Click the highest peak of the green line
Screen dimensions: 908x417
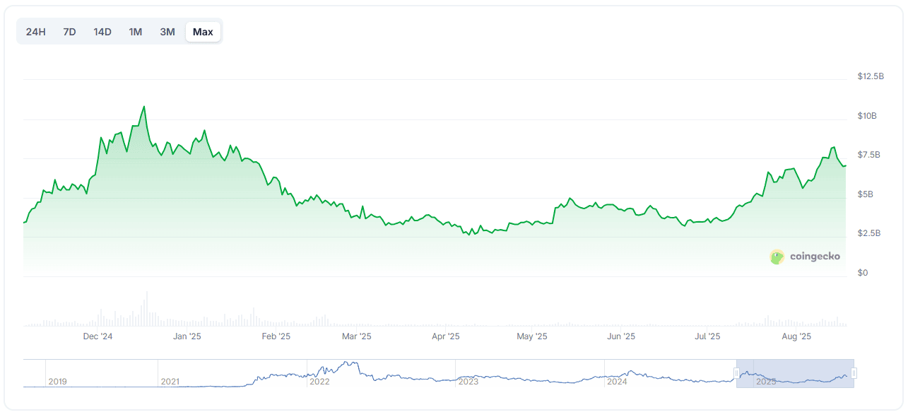click(144, 107)
